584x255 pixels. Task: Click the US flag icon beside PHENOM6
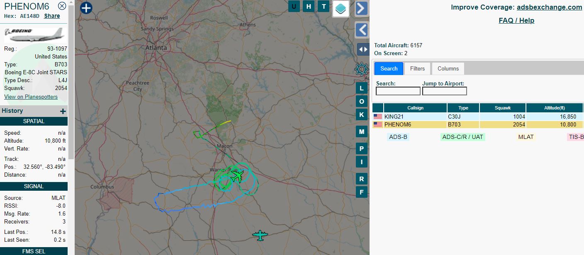pos(378,124)
